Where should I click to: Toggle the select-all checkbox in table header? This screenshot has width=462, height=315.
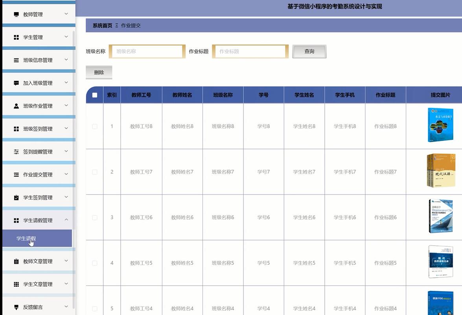95,95
